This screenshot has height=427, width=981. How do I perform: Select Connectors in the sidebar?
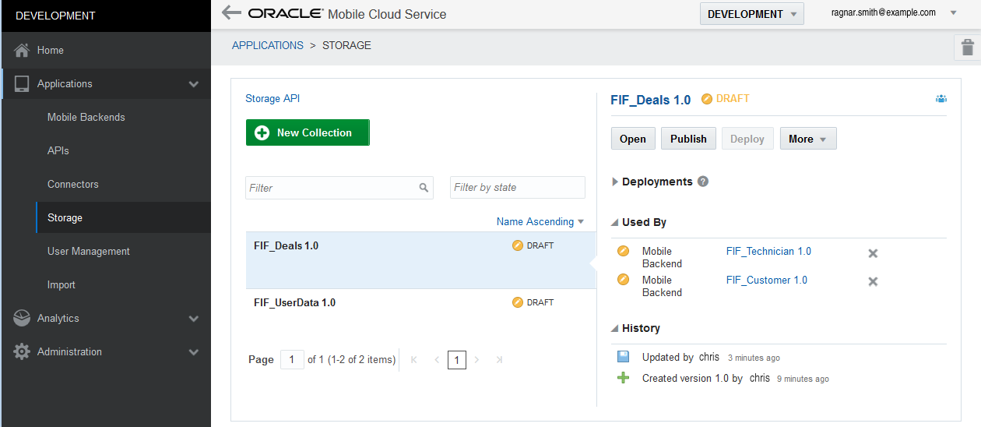(73, 184)
